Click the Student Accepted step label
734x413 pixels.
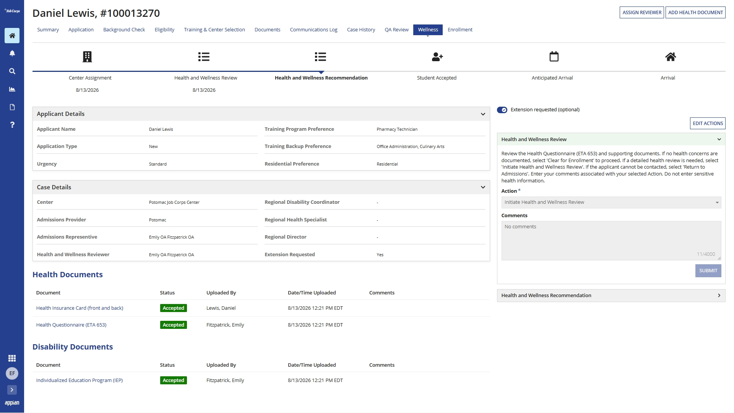[x=437, y=78]
